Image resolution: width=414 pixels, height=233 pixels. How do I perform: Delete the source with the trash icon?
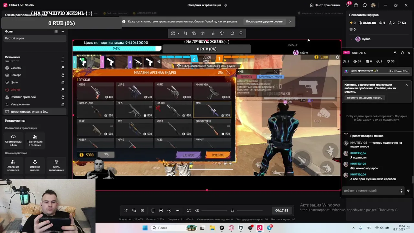[241, 33]
